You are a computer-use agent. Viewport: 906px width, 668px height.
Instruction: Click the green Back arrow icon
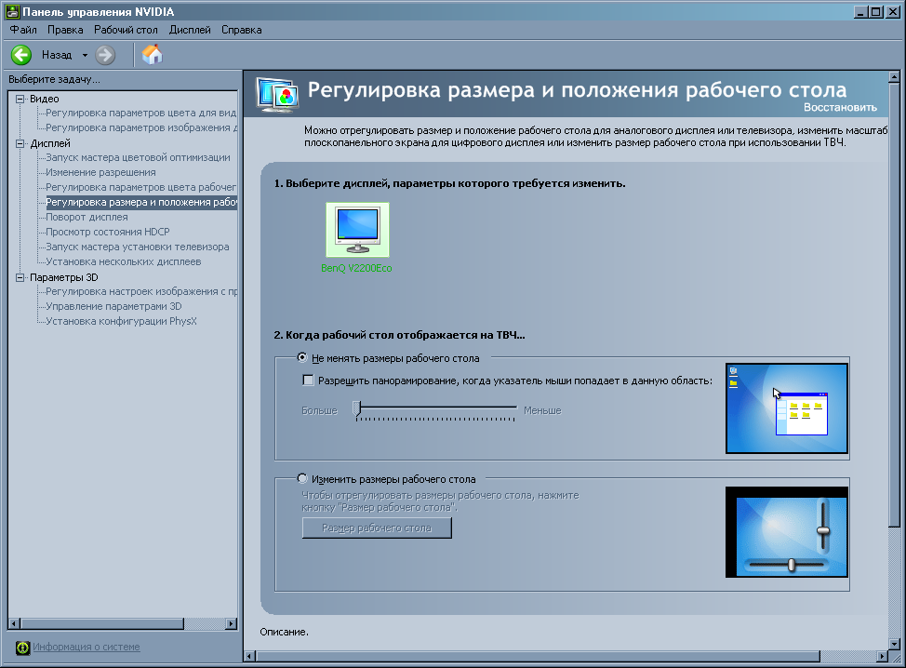point(21,55)
